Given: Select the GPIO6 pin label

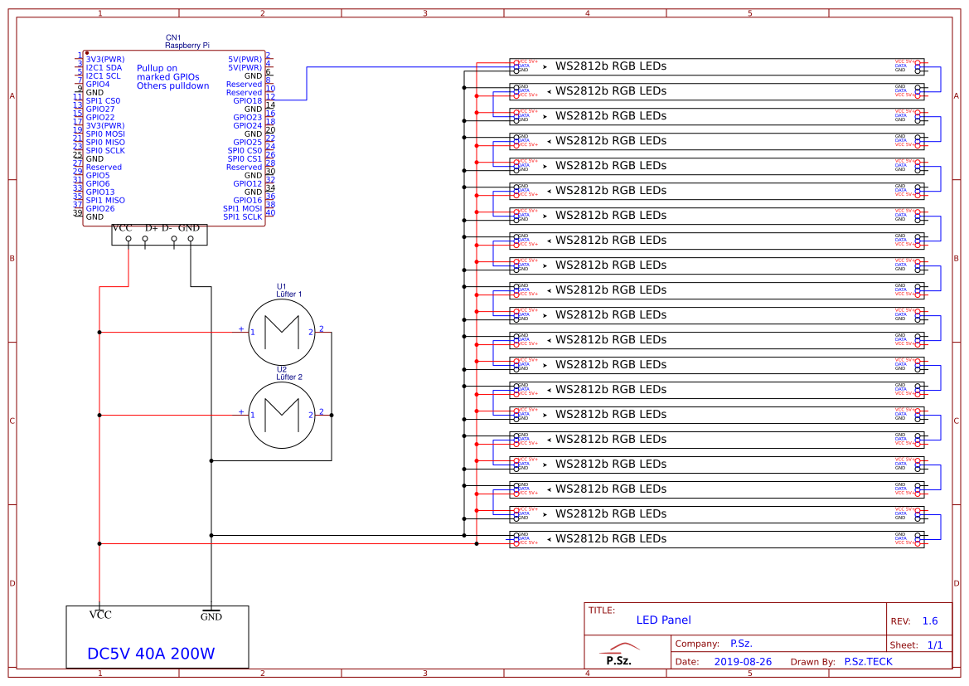Looking at the screenshot, I should click(x=98, y=183).
